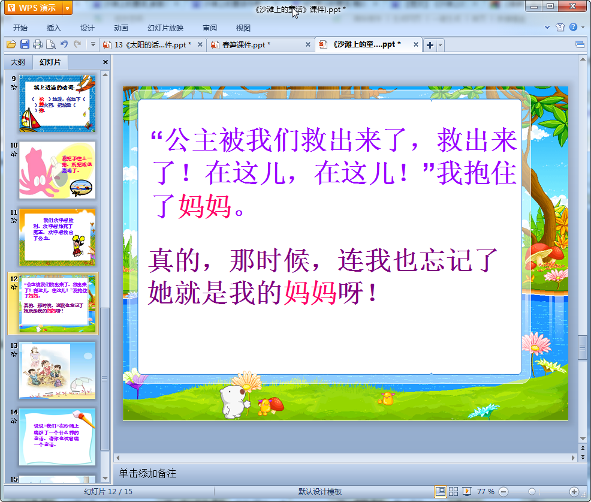Click horizontal scrollbar right arrow

point(573,458)
